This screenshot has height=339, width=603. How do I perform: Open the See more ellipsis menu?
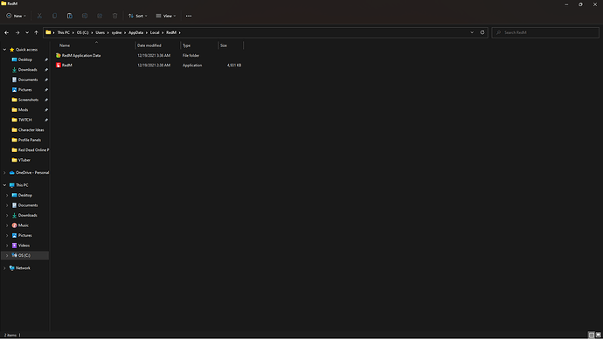pos(189,16)
